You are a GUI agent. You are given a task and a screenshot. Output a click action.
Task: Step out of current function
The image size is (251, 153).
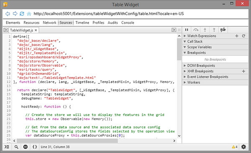pos(214,30)
